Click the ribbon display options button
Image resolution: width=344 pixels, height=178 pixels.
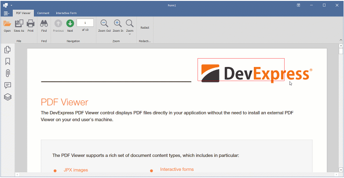pyautogui.click(x=298, y=5)
